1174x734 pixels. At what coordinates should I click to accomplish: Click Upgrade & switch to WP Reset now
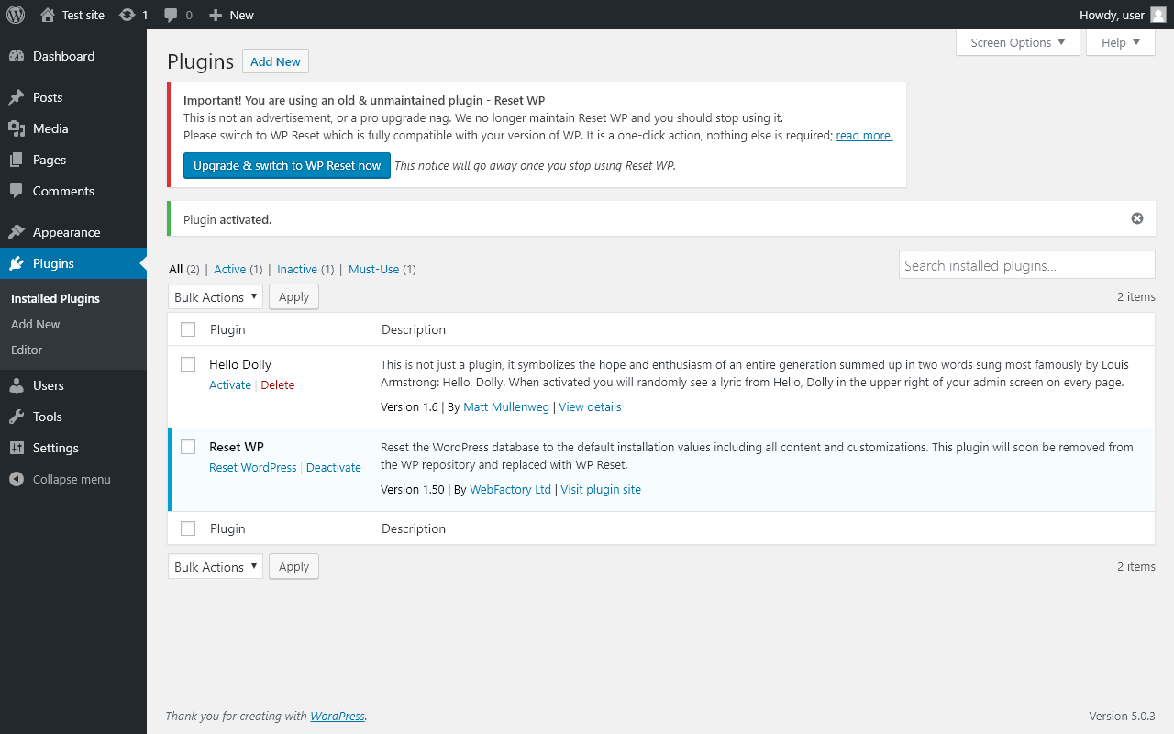pyautogui.click(x=287, y=165)
